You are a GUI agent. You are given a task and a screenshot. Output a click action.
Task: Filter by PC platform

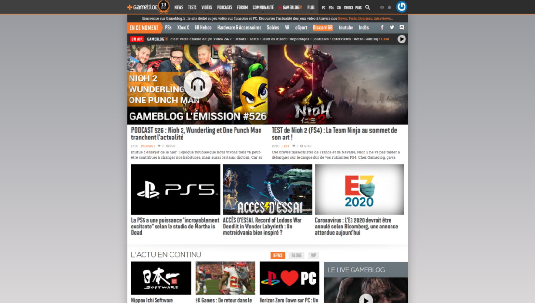pyautogui.click(x=324, y=8)
